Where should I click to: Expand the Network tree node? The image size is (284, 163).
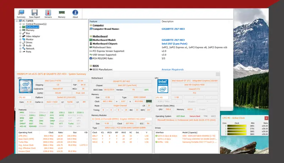(20, 49)
